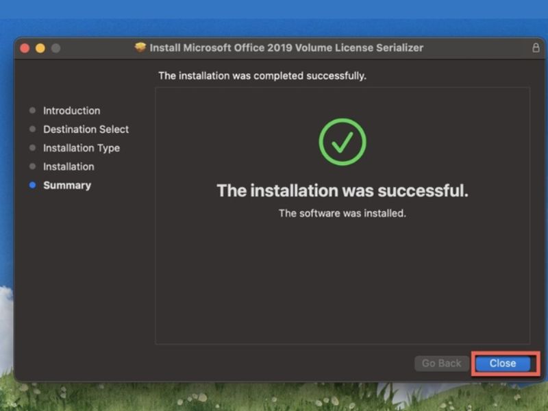The height and width of the screenshot is (411, 548).
Task: Click the Installation Type step bullet
Action: (x=32, y=148)
